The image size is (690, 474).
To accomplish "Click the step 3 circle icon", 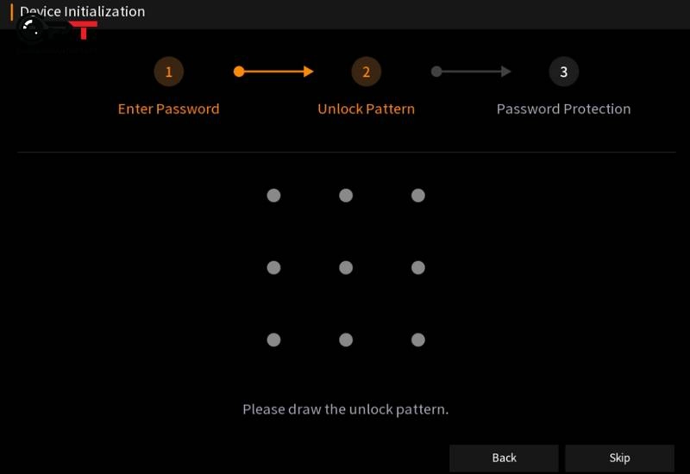I will tap(563, 72).
